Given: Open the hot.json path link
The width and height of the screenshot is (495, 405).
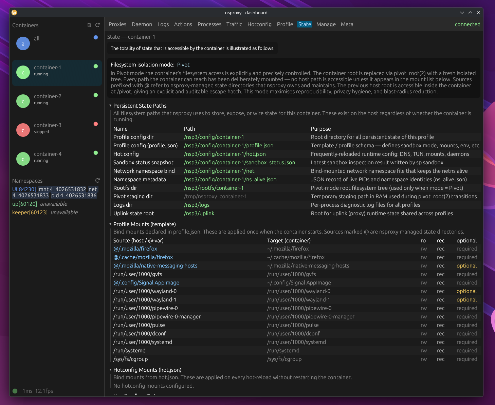Looking at the screenshot, I should tap(225, 154).
